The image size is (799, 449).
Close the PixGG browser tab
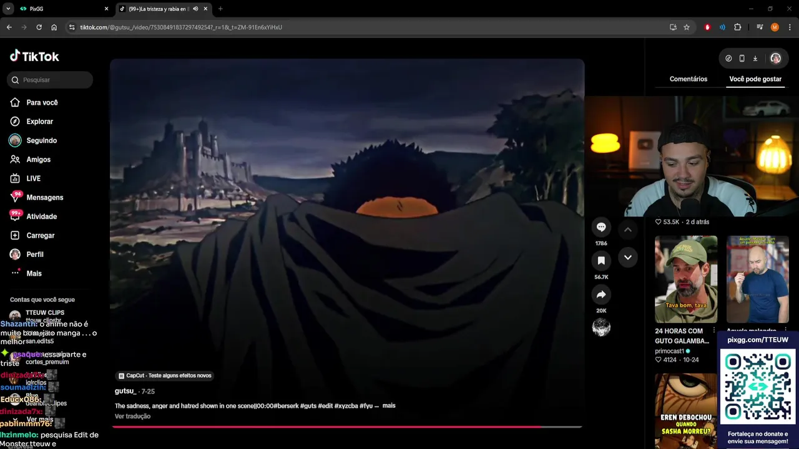[106, 9]
